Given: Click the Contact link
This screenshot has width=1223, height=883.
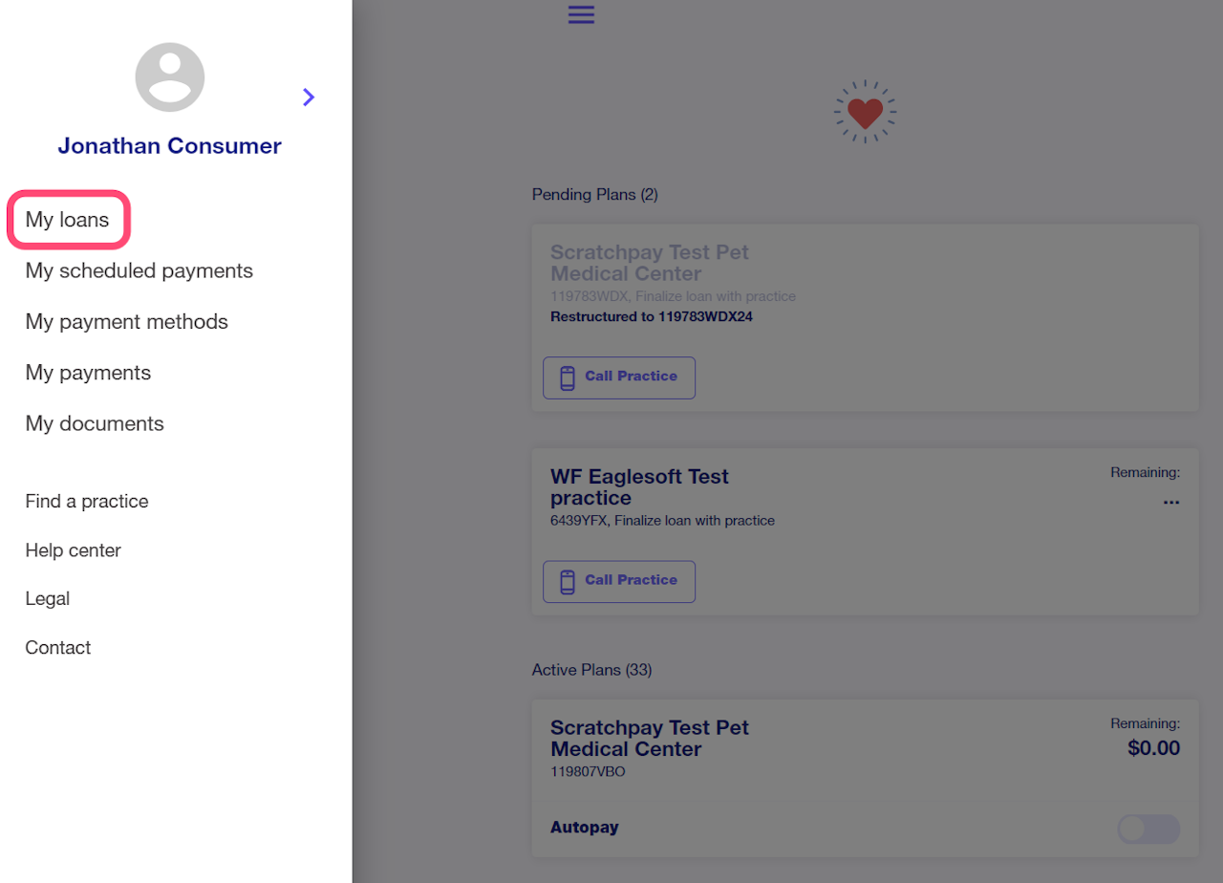Looking at the screenshot, I should click(58, 648).
